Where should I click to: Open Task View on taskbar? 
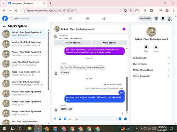pos(21,128)
